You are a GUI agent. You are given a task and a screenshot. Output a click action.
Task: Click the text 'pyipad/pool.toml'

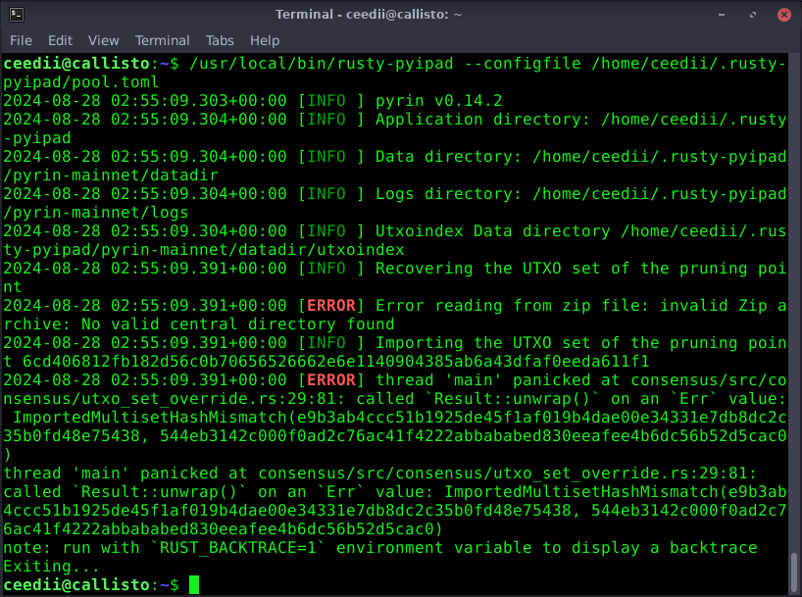(x=80, y=82)
